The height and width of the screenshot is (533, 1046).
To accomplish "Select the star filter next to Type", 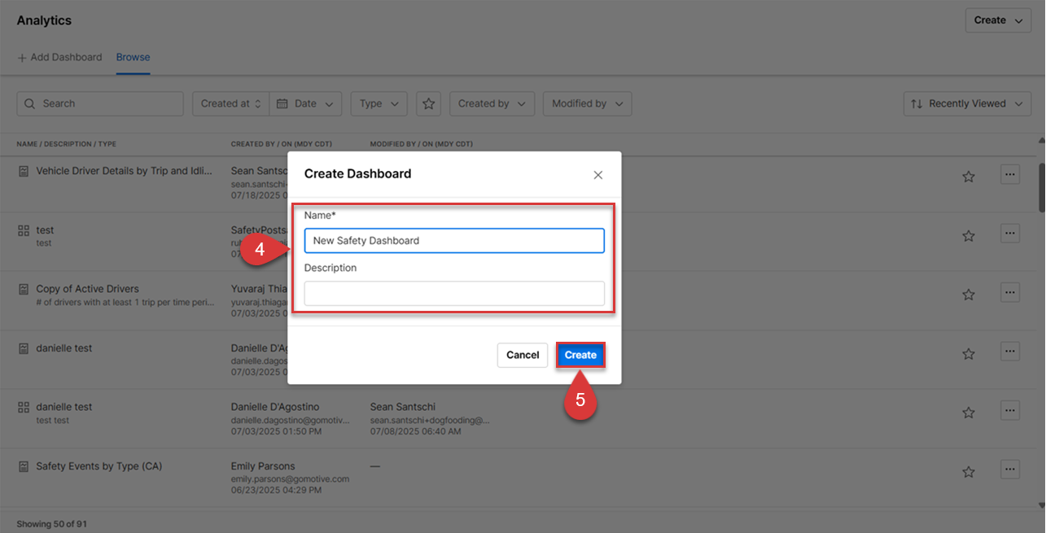I will [x=428, y=103].
